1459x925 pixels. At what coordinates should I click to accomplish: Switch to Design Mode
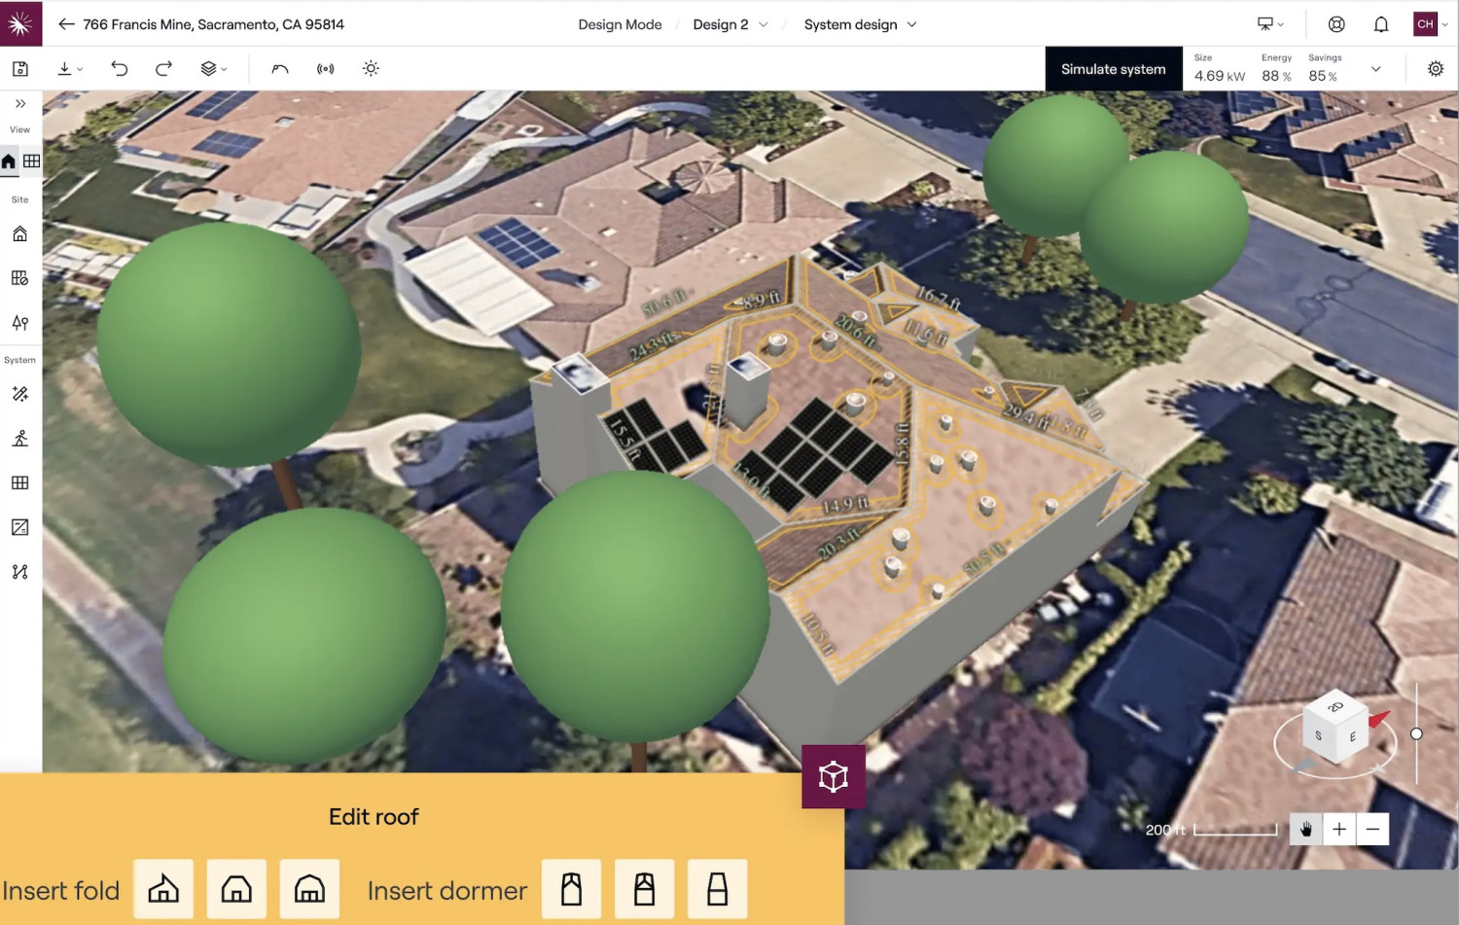click(x=620, y=24)
